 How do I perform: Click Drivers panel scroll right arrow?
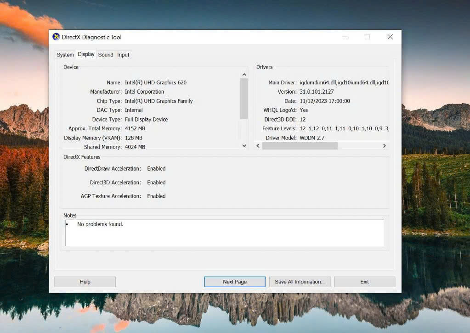(x=384, y=146)
